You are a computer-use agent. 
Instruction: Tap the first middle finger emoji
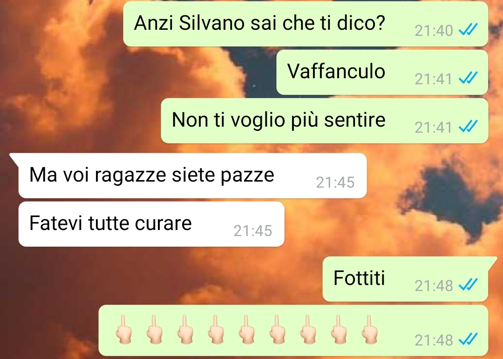tap(123, 330)
